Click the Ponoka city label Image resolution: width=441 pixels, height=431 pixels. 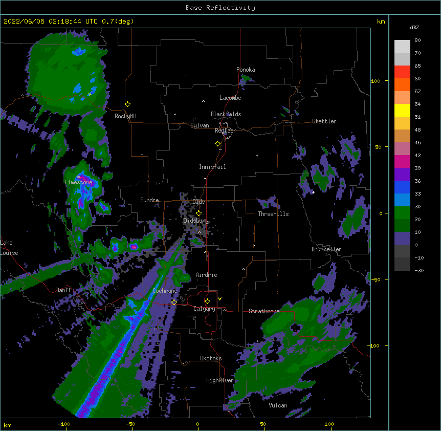pos(246,70)
